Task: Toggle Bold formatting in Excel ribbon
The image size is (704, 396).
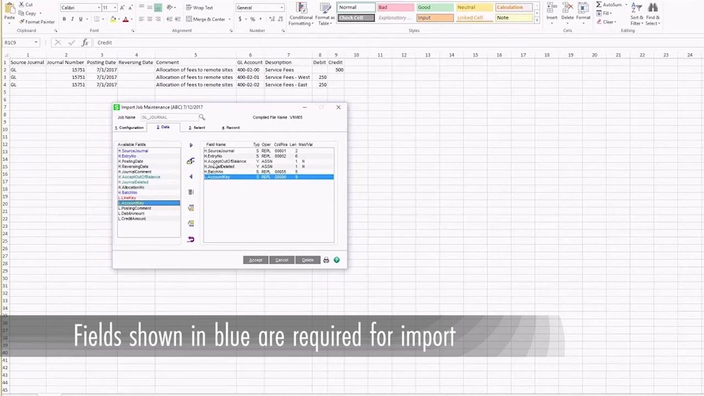Action: [64, 19]
